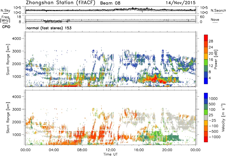The width and height of the screenshot is (226, 156).
Task: Click the blue top segment of Velocity colorbar
Action: [x=206, y=96]
